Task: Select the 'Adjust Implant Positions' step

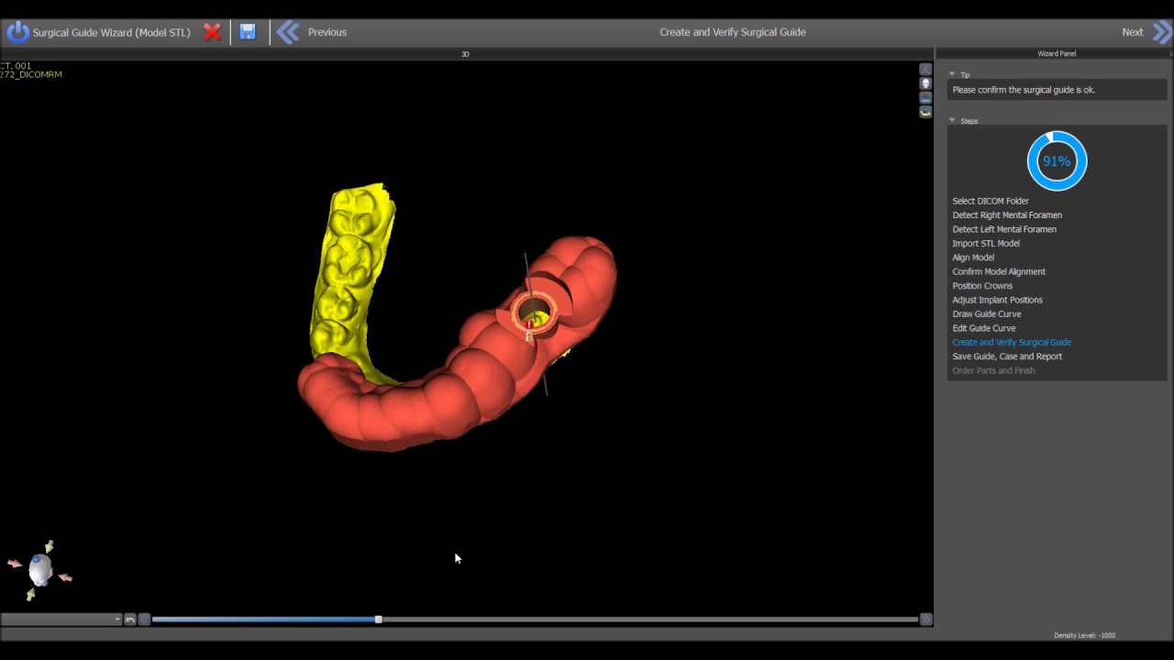Action: (x=997, y=300)
